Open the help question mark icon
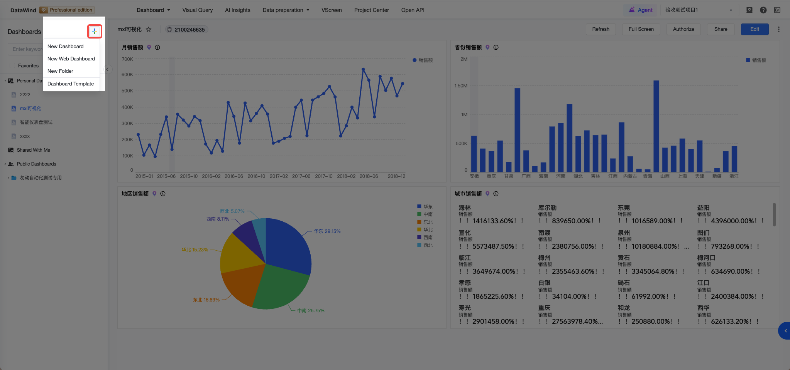This screenshot has height=370, width=790. click(x=763, y=10)
